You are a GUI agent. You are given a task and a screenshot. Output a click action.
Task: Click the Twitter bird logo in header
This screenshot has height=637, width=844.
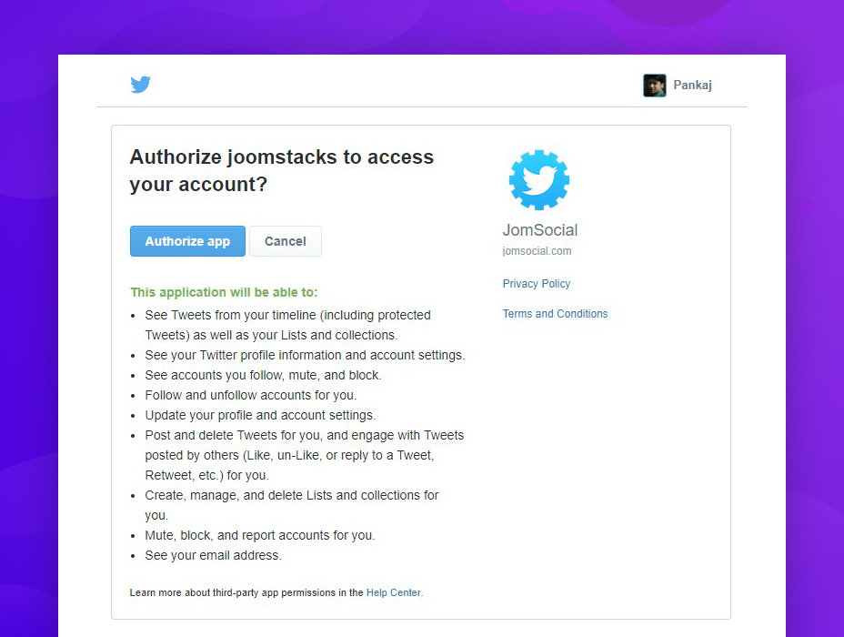[x=140, y=85]
